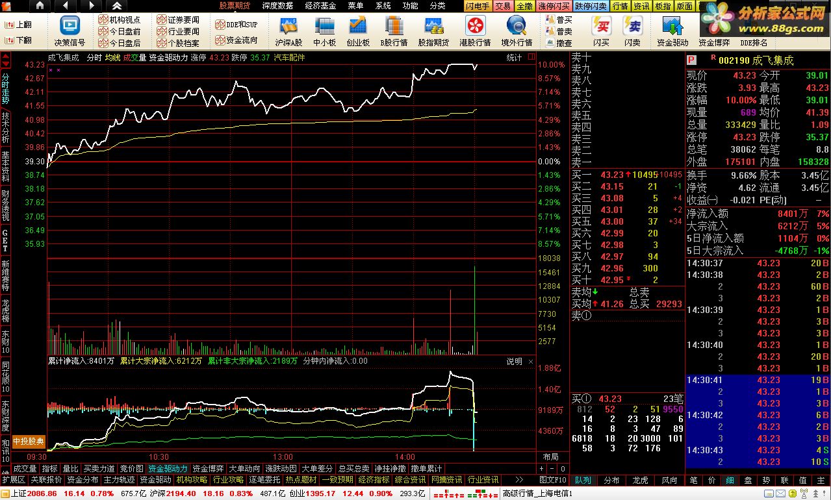
Task: Click the home icon in the title bar
Action: coord(40,6)
